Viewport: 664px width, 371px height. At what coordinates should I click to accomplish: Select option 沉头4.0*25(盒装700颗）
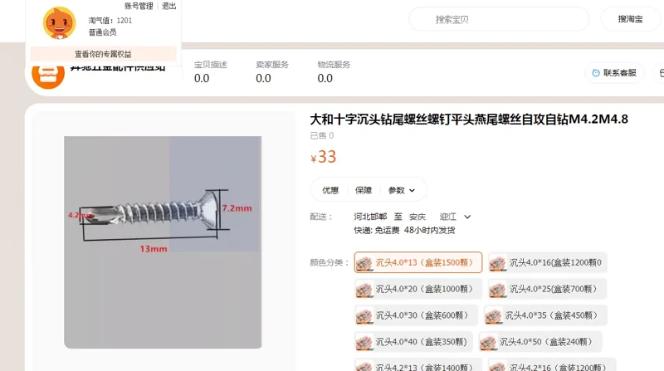pyautogui.click(x=548, y=289)
